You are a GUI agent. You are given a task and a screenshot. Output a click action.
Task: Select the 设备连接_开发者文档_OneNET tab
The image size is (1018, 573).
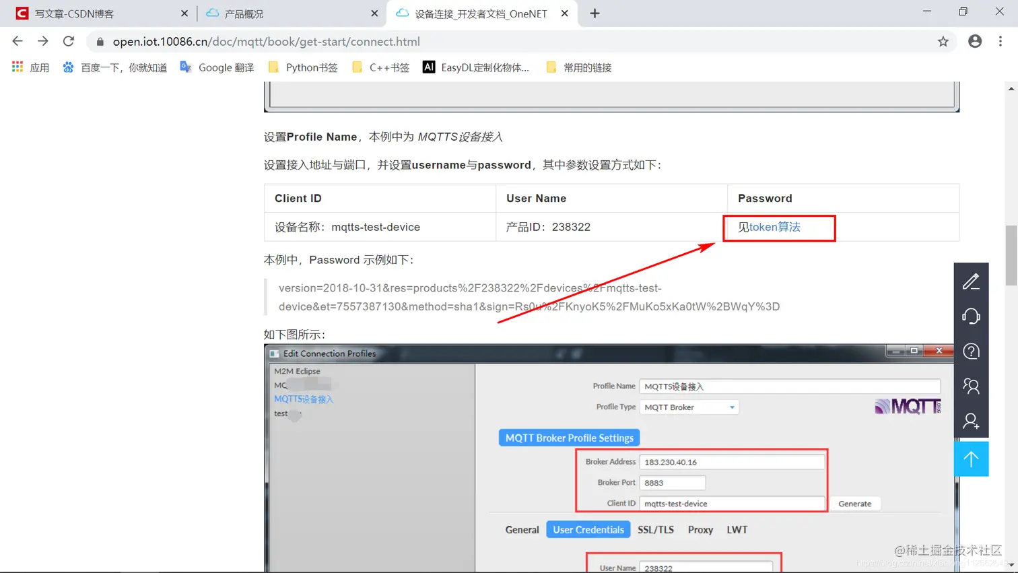[x=482, y=13]
